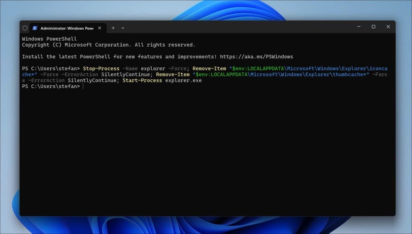Maximize the terminal window
This screenshot has height=234, width=412.
point(373,27)
